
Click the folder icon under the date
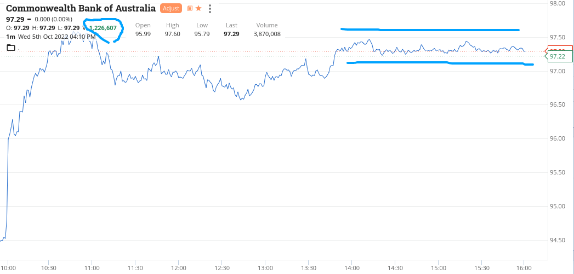[11, 48]
